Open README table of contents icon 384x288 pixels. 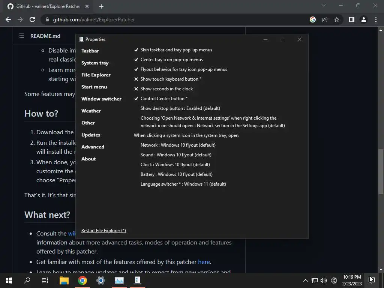(21, 36)
